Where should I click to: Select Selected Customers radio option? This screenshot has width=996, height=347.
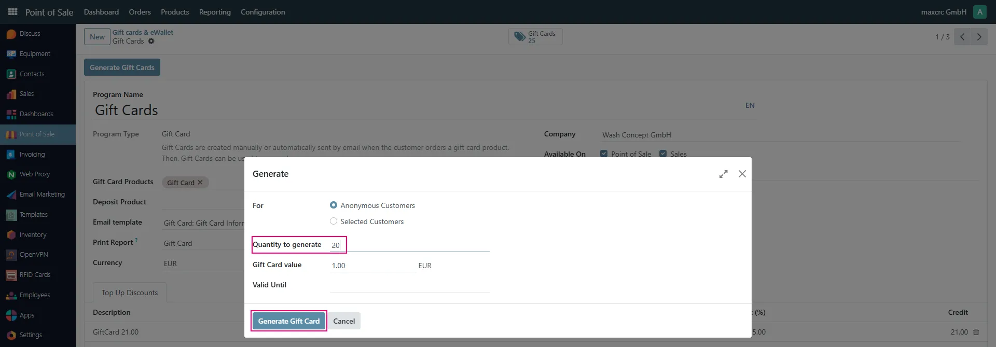tap(334, 221)
